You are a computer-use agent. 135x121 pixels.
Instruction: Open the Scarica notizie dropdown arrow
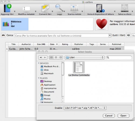[x=82, y=11]
